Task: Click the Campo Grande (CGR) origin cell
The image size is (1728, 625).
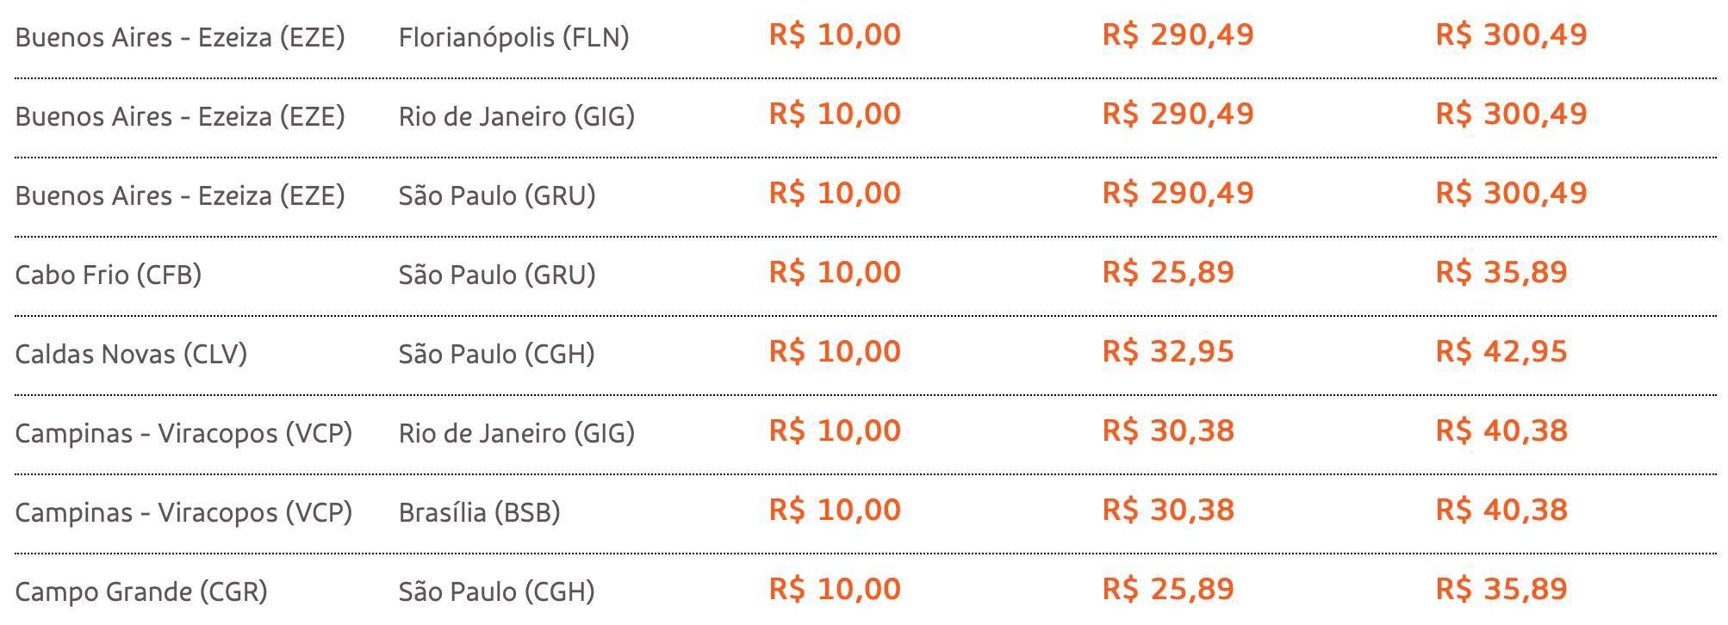Action: click(x=141, y=591)
